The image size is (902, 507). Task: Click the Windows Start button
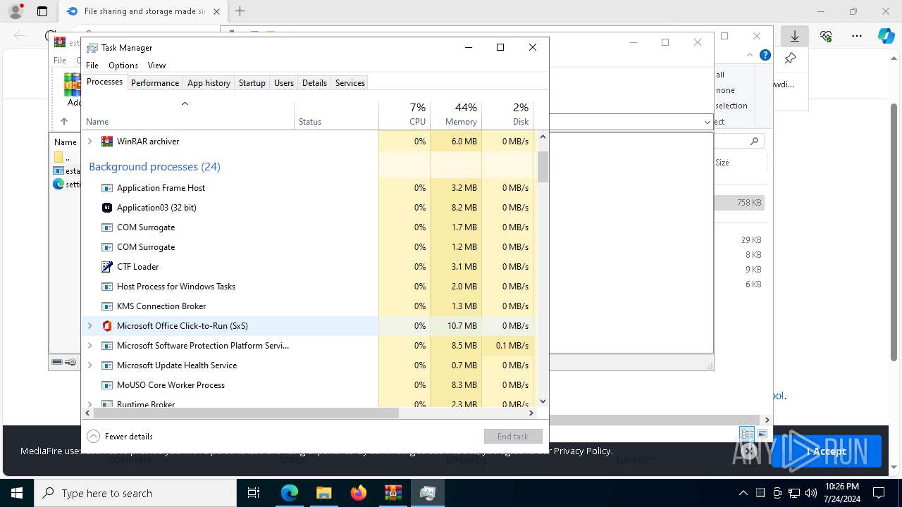coord(17,493)
